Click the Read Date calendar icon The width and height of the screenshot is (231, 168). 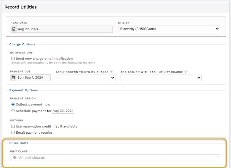(x=14, y=29)
